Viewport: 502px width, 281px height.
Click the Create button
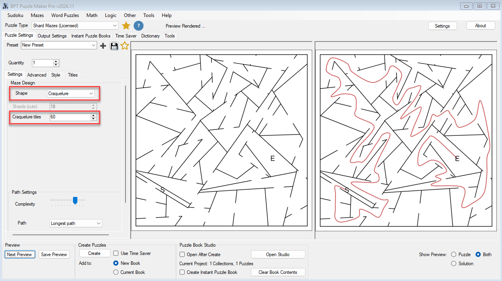[94, 253]
